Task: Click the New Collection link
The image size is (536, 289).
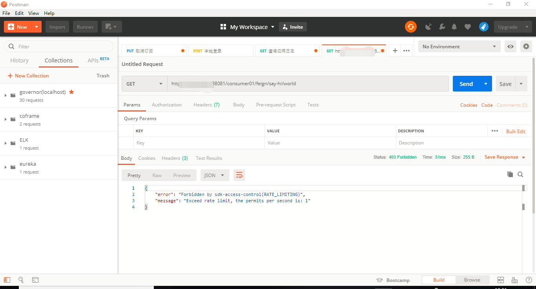Action: click(x=28, y=76)
